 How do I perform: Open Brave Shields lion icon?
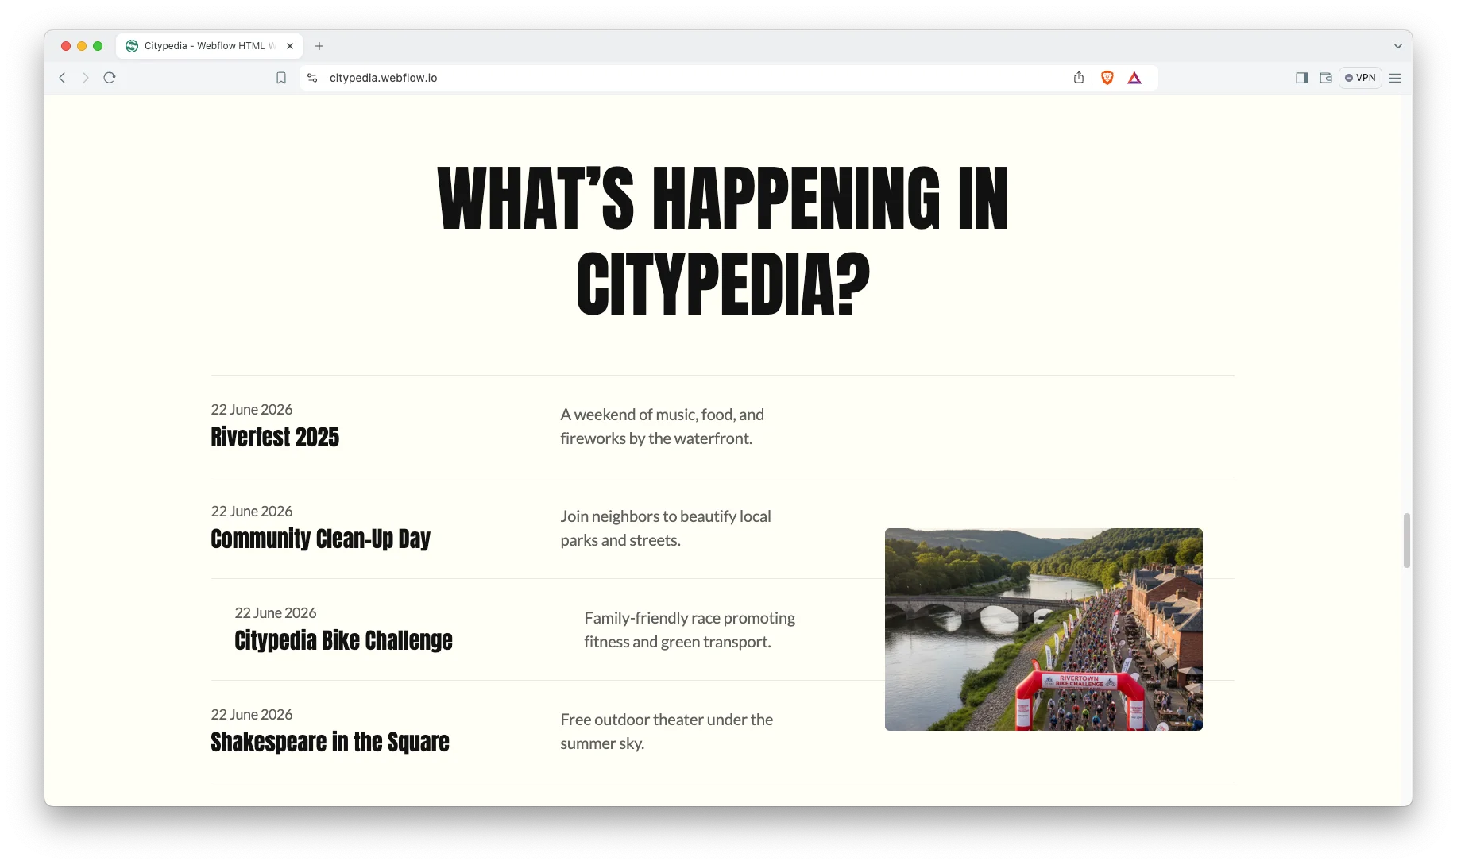[x=1107, y=78]
